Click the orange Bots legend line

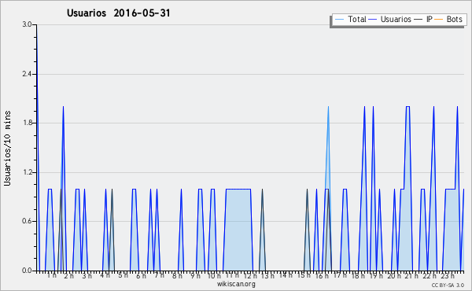(439, 20)
